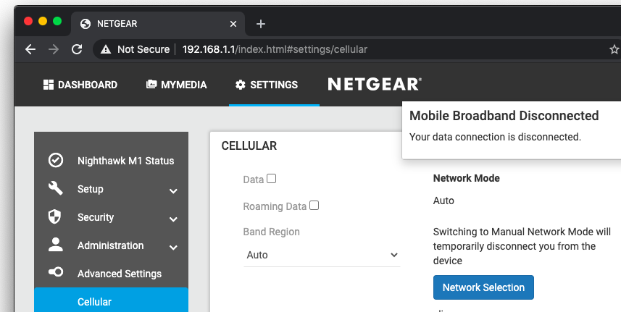Click the Band Region label
This screenshot has height=312, width=621.
coord(271,232)
